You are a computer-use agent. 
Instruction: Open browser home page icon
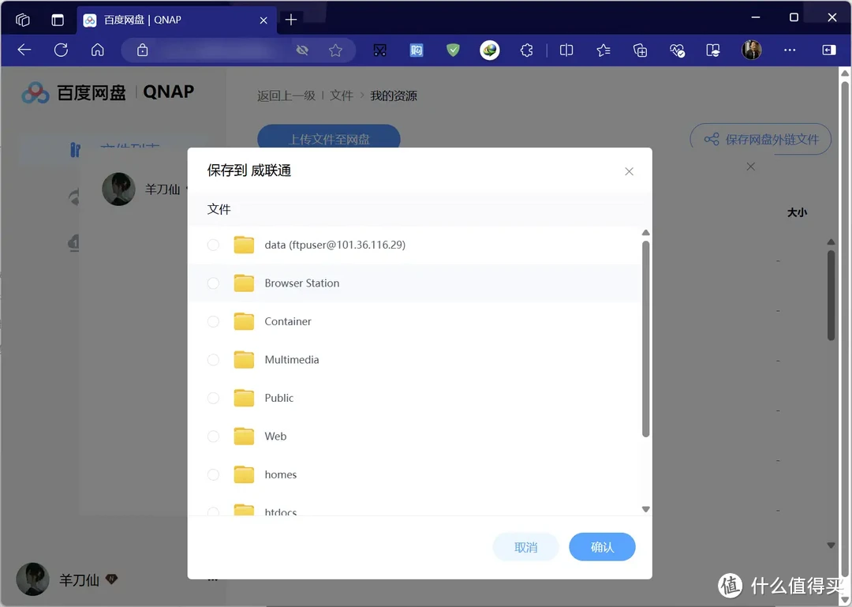click(x=97, y=51)
